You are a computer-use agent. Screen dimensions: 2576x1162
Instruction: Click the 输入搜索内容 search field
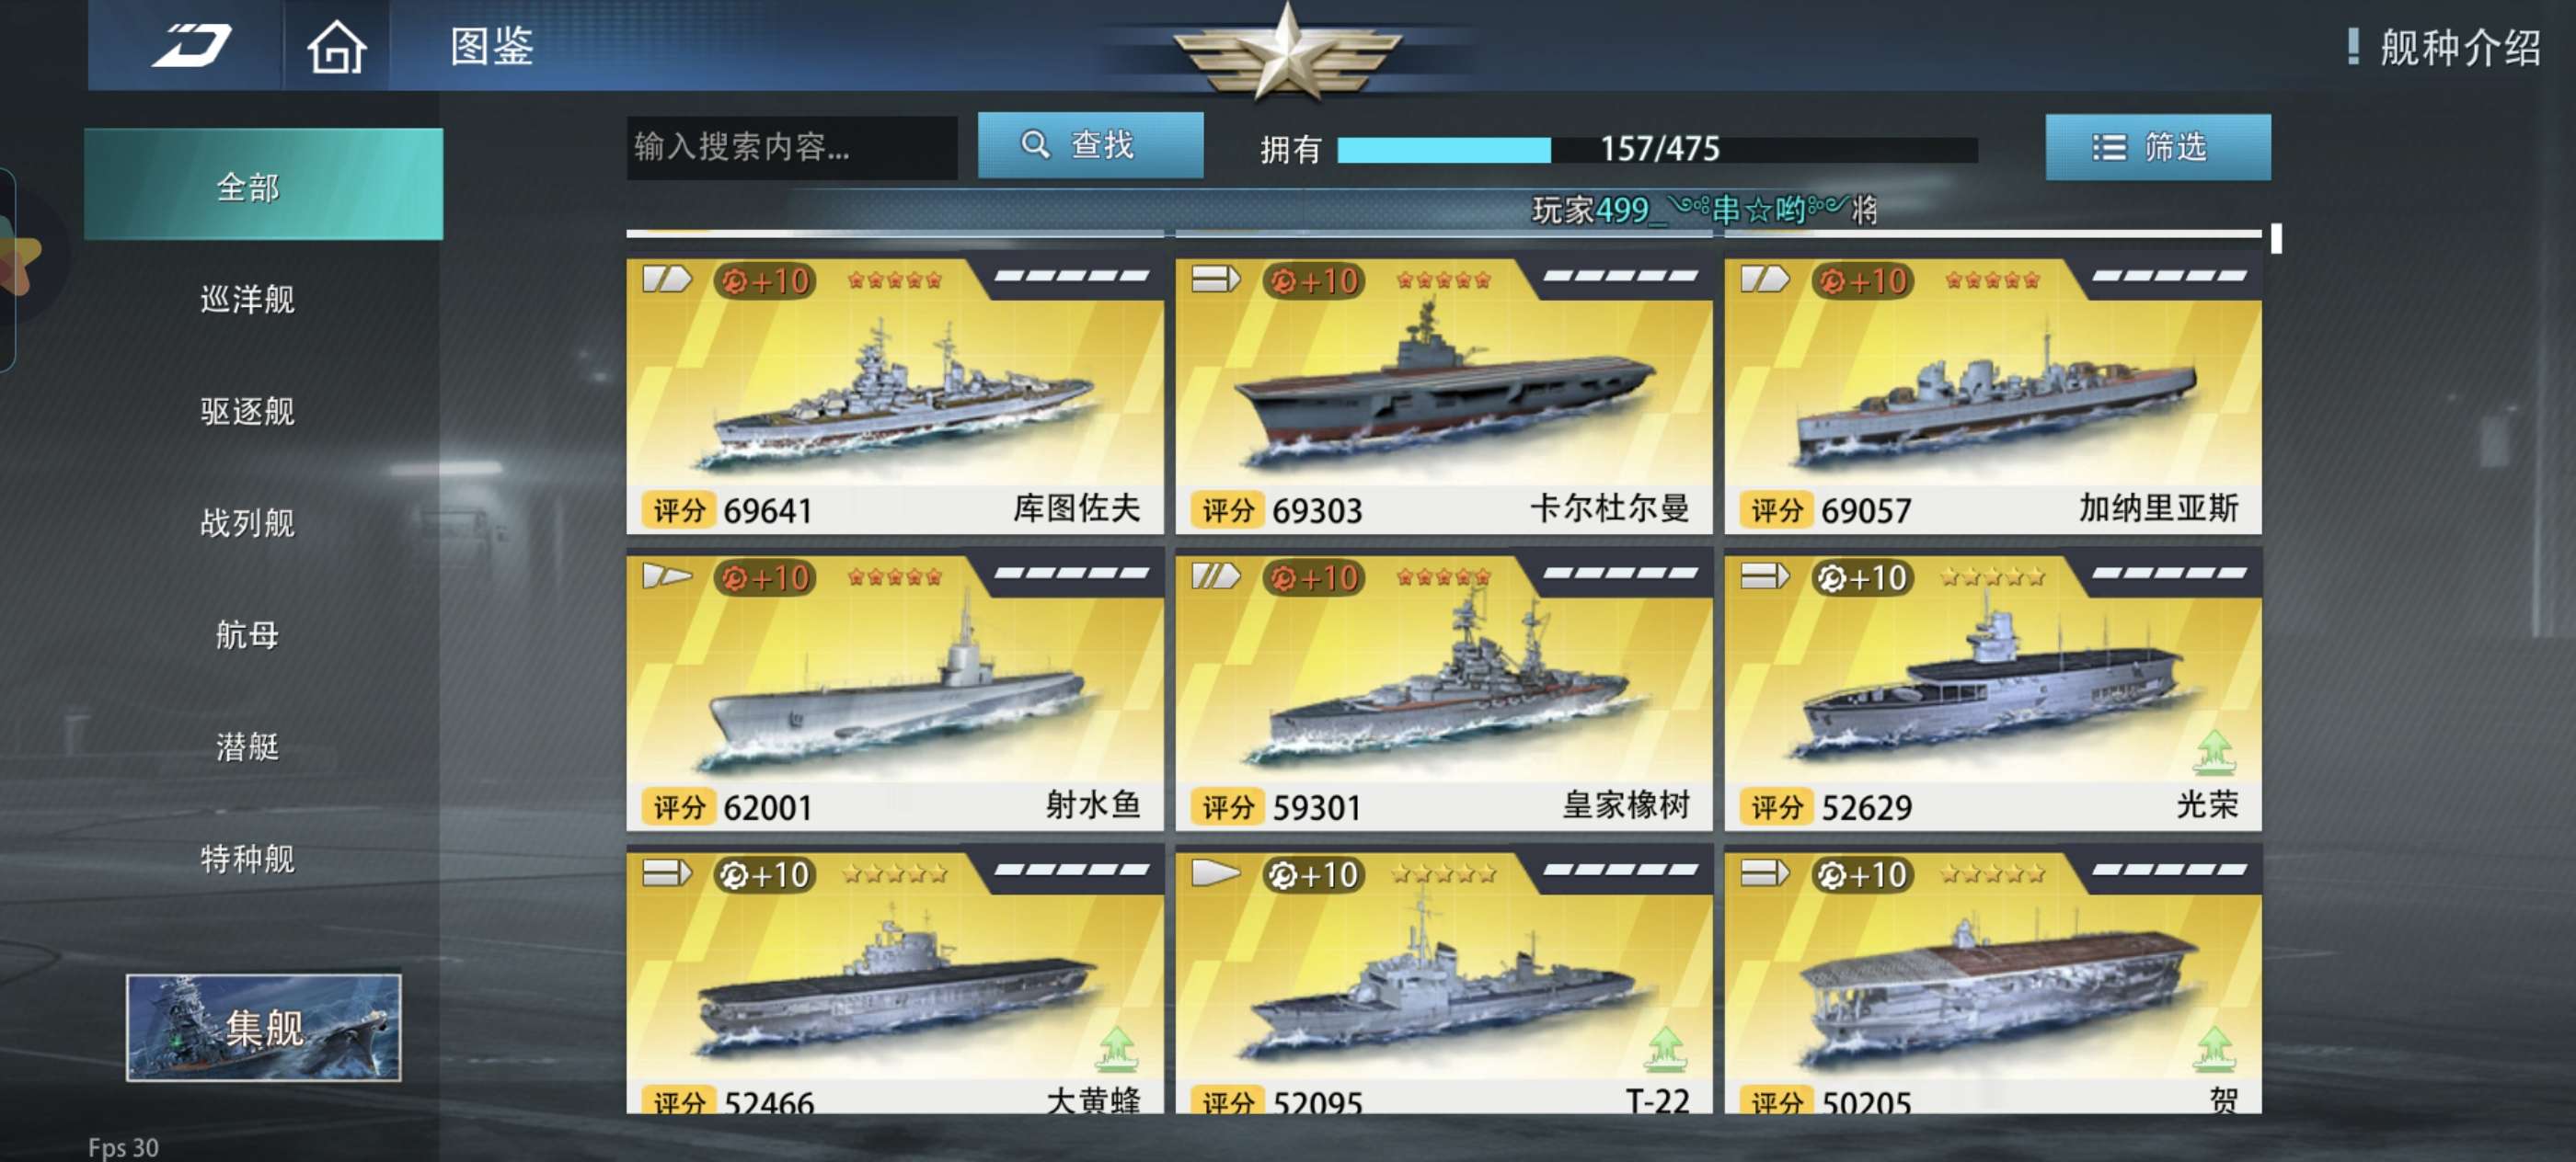[x=791, y=148]
